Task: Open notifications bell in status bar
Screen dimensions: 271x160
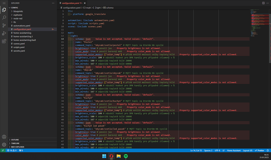Action: 268,150
